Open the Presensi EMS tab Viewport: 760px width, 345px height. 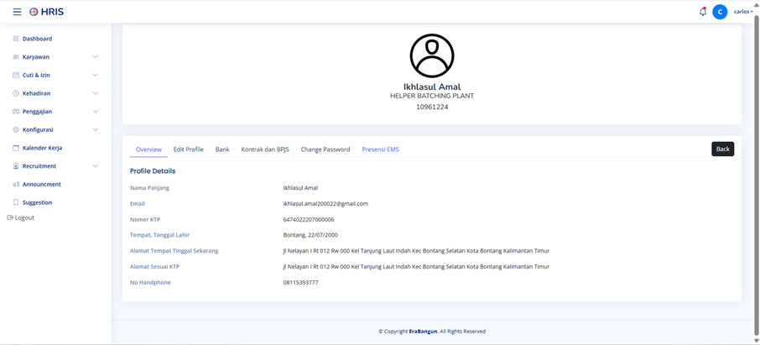pyautogui.click(x=381, y=149)
